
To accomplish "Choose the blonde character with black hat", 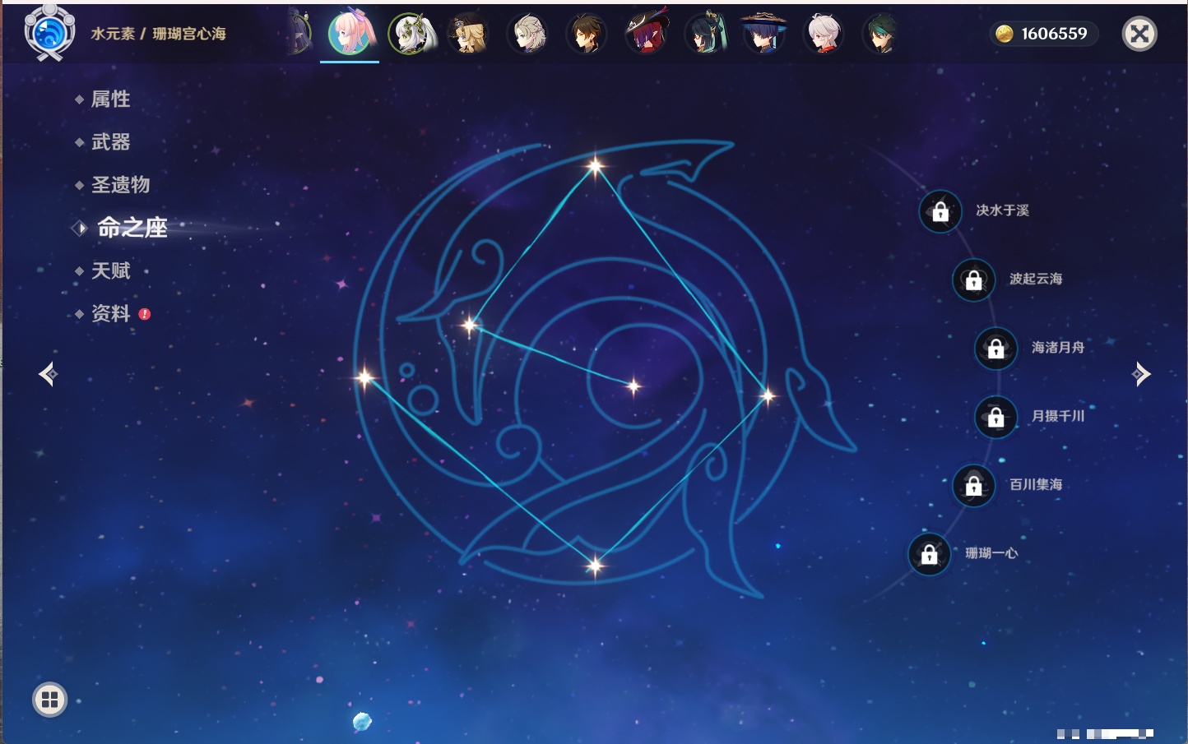I will coord(469,35).
